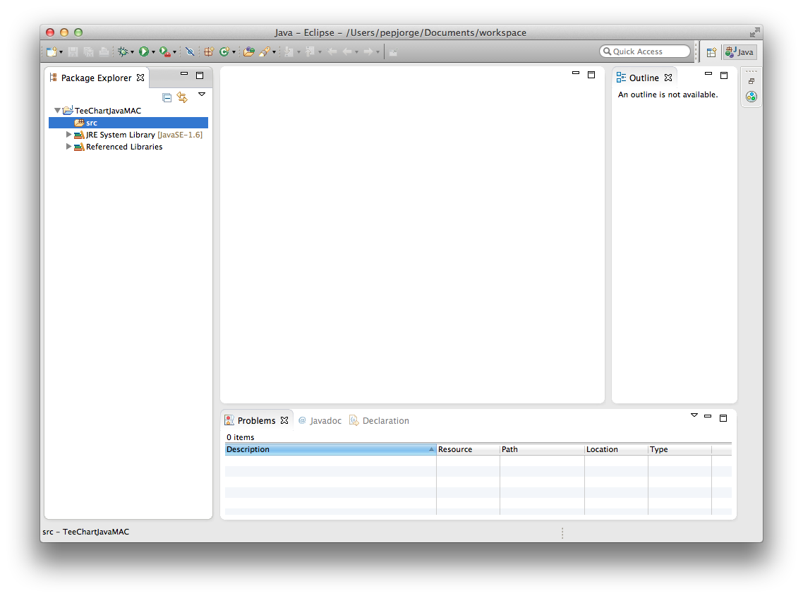Minimize the Outline view
Image resolution: width=803 pixels, height=598 pixels.
tap(708, 74)
